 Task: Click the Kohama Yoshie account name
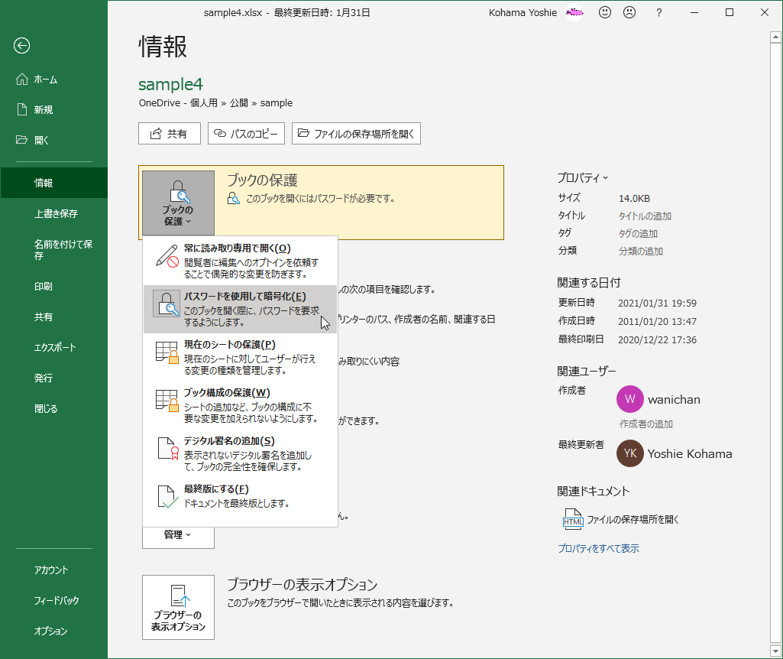[x=523, y=12]
